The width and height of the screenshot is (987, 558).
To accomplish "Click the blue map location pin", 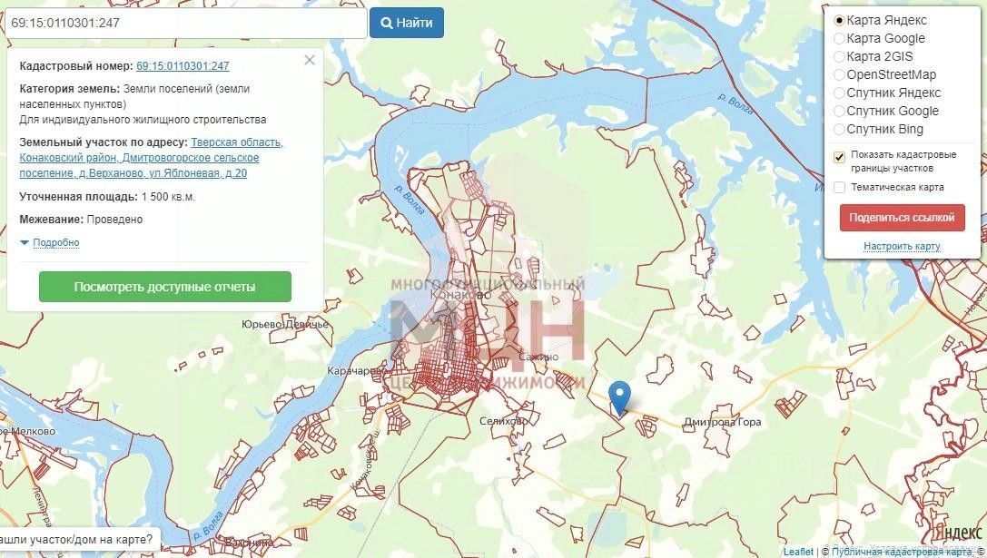I will coord(620,397).
